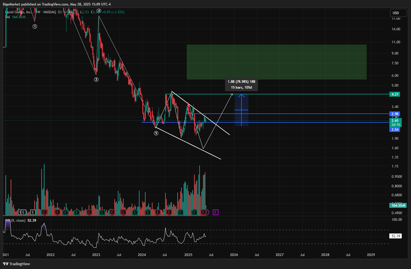The height and width of the screenshot is (269, 411).
Task: Click the 14.00 price axis label
Action: [x=396, y=29]
